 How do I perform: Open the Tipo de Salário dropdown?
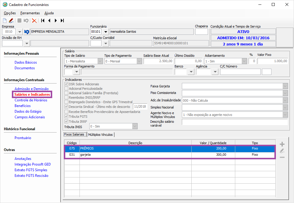(x=100, y=61)
